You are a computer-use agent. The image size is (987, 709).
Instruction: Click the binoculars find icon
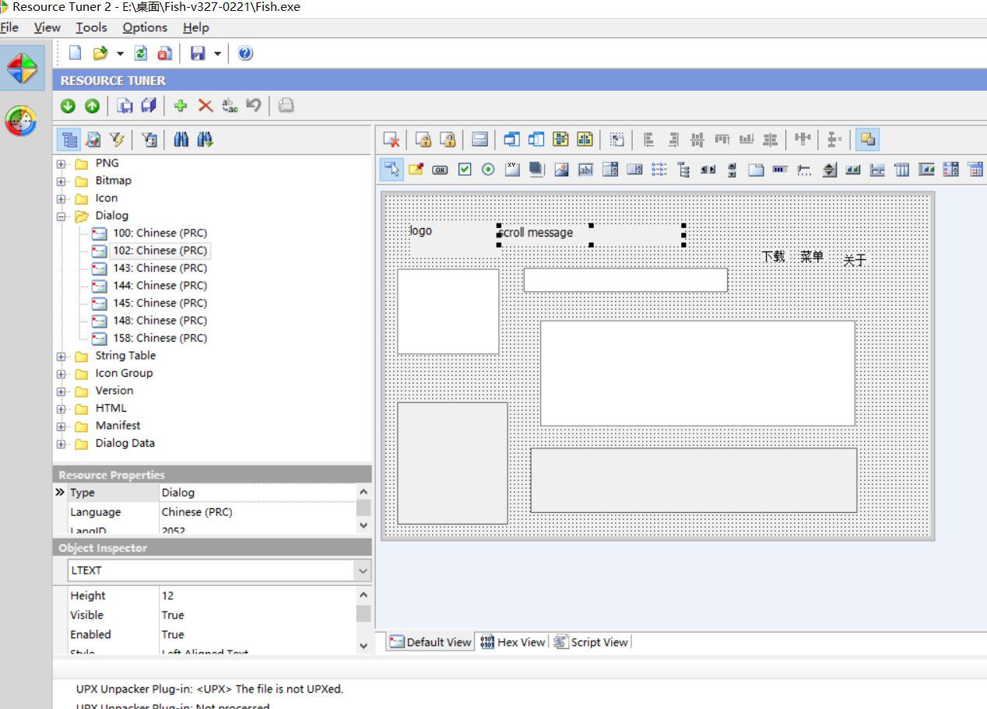tap(181, 139)
